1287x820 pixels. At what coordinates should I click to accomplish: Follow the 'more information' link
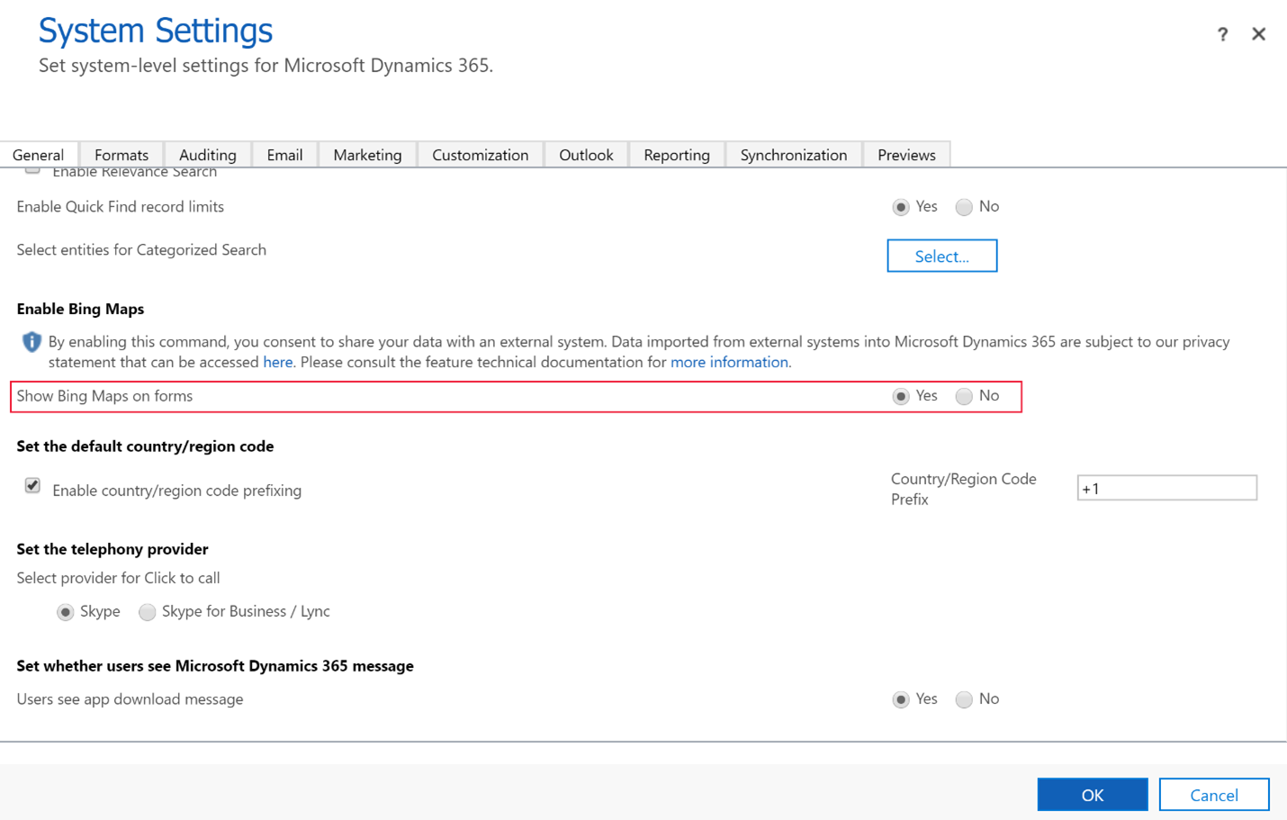(729, 362)
